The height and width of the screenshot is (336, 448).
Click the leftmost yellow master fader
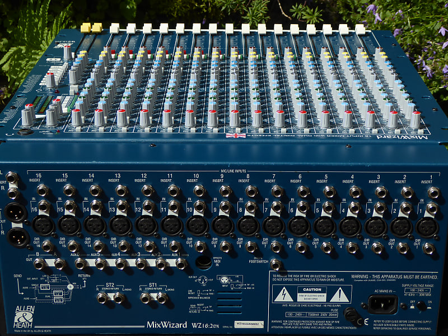[86, 27]
